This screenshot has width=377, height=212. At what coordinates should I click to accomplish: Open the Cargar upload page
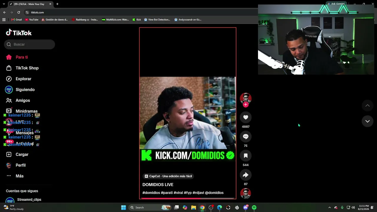pyautogui.click(x=22, y=154)
